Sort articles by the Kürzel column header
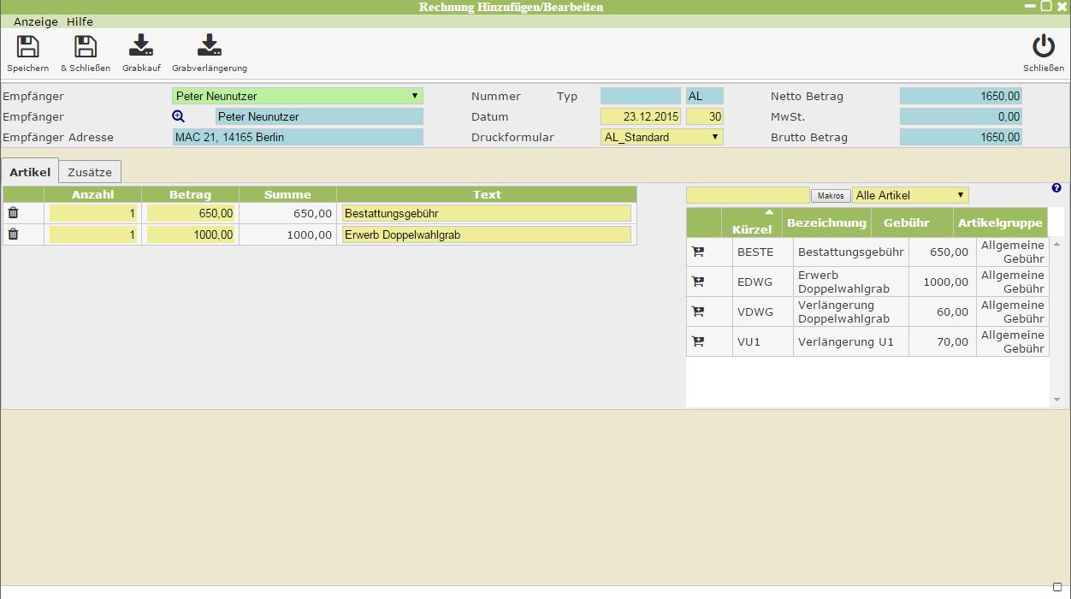 coord(751,229)
